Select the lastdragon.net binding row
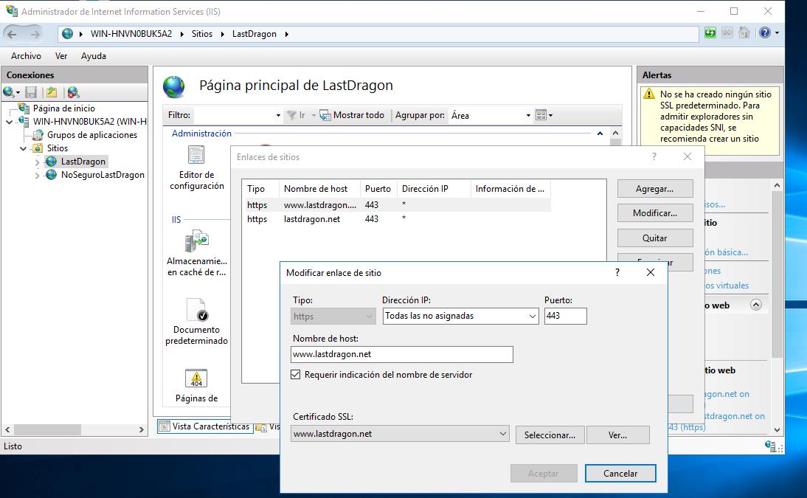The height and width of the screenshot is (498, 807). coord(312,219)
